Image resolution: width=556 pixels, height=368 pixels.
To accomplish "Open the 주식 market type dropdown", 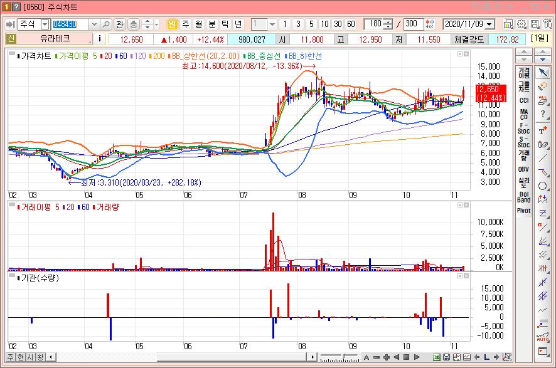I will pos(45,24).
